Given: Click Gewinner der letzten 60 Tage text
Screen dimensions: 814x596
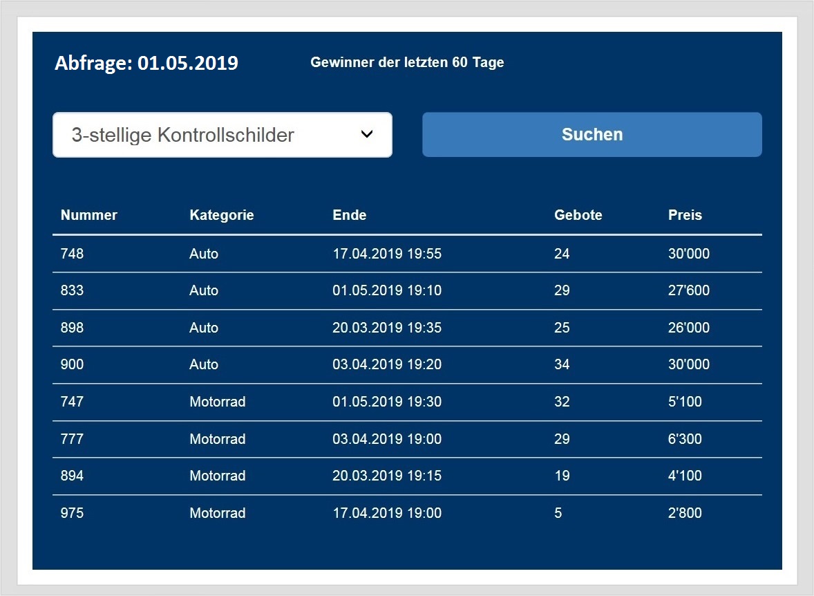Looking at the screenshot, I should (407, 62).
